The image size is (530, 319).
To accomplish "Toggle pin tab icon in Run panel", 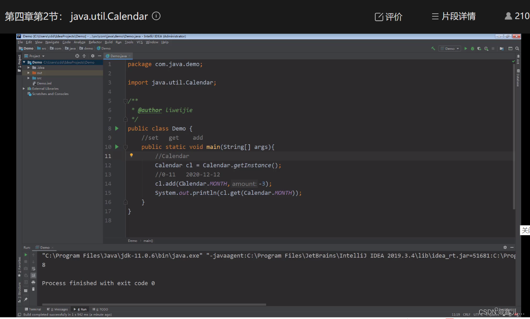I will (x=26, y=299).
